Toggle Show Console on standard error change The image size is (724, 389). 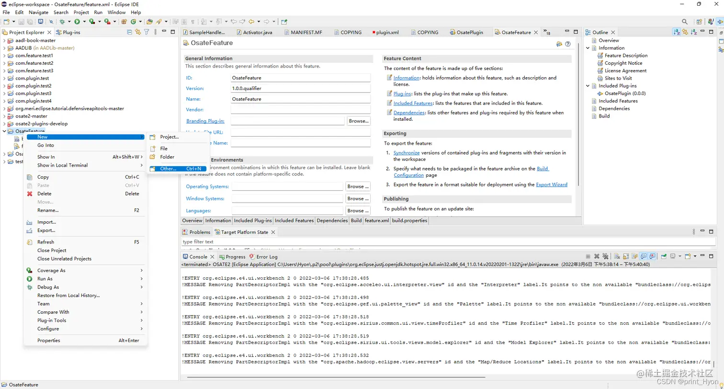coord(652,256)
